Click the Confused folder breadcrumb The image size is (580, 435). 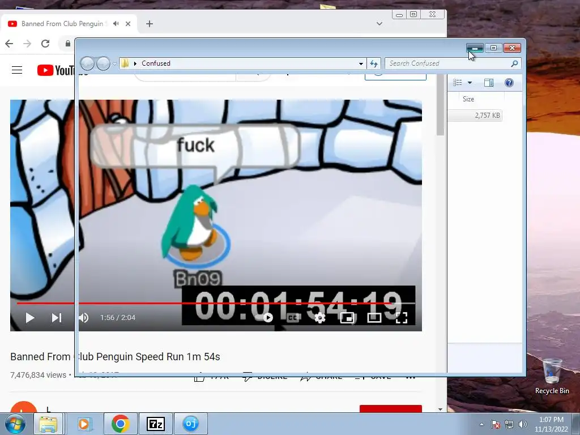[156, 63]
